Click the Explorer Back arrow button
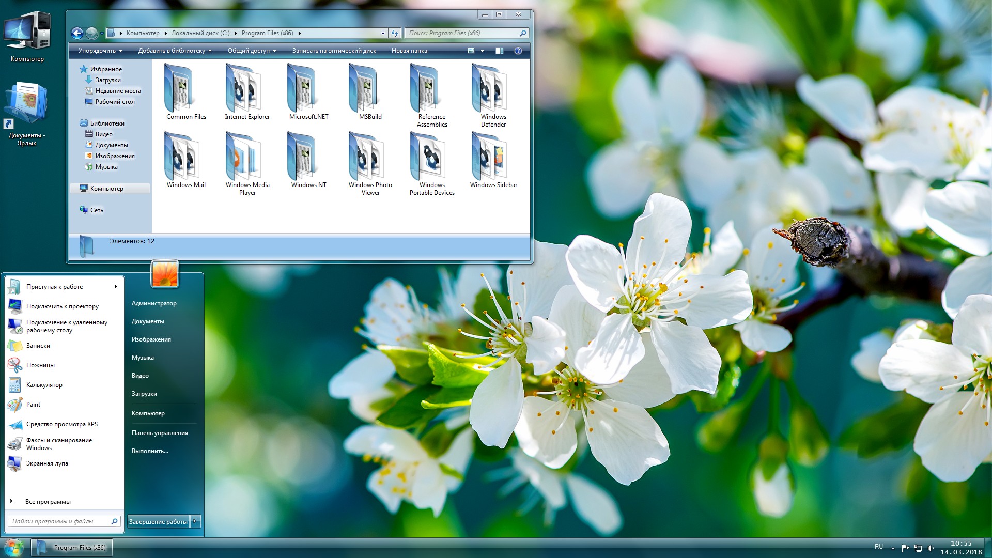The width and height of the screenshot is (992, 558). click(x=77, y=33)
